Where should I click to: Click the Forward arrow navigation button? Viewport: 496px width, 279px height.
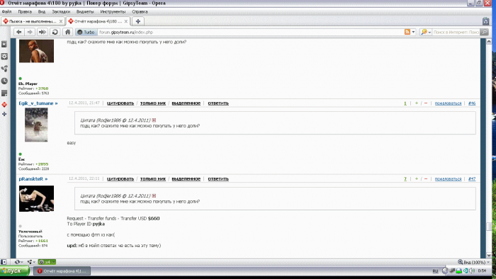(30, 32)
